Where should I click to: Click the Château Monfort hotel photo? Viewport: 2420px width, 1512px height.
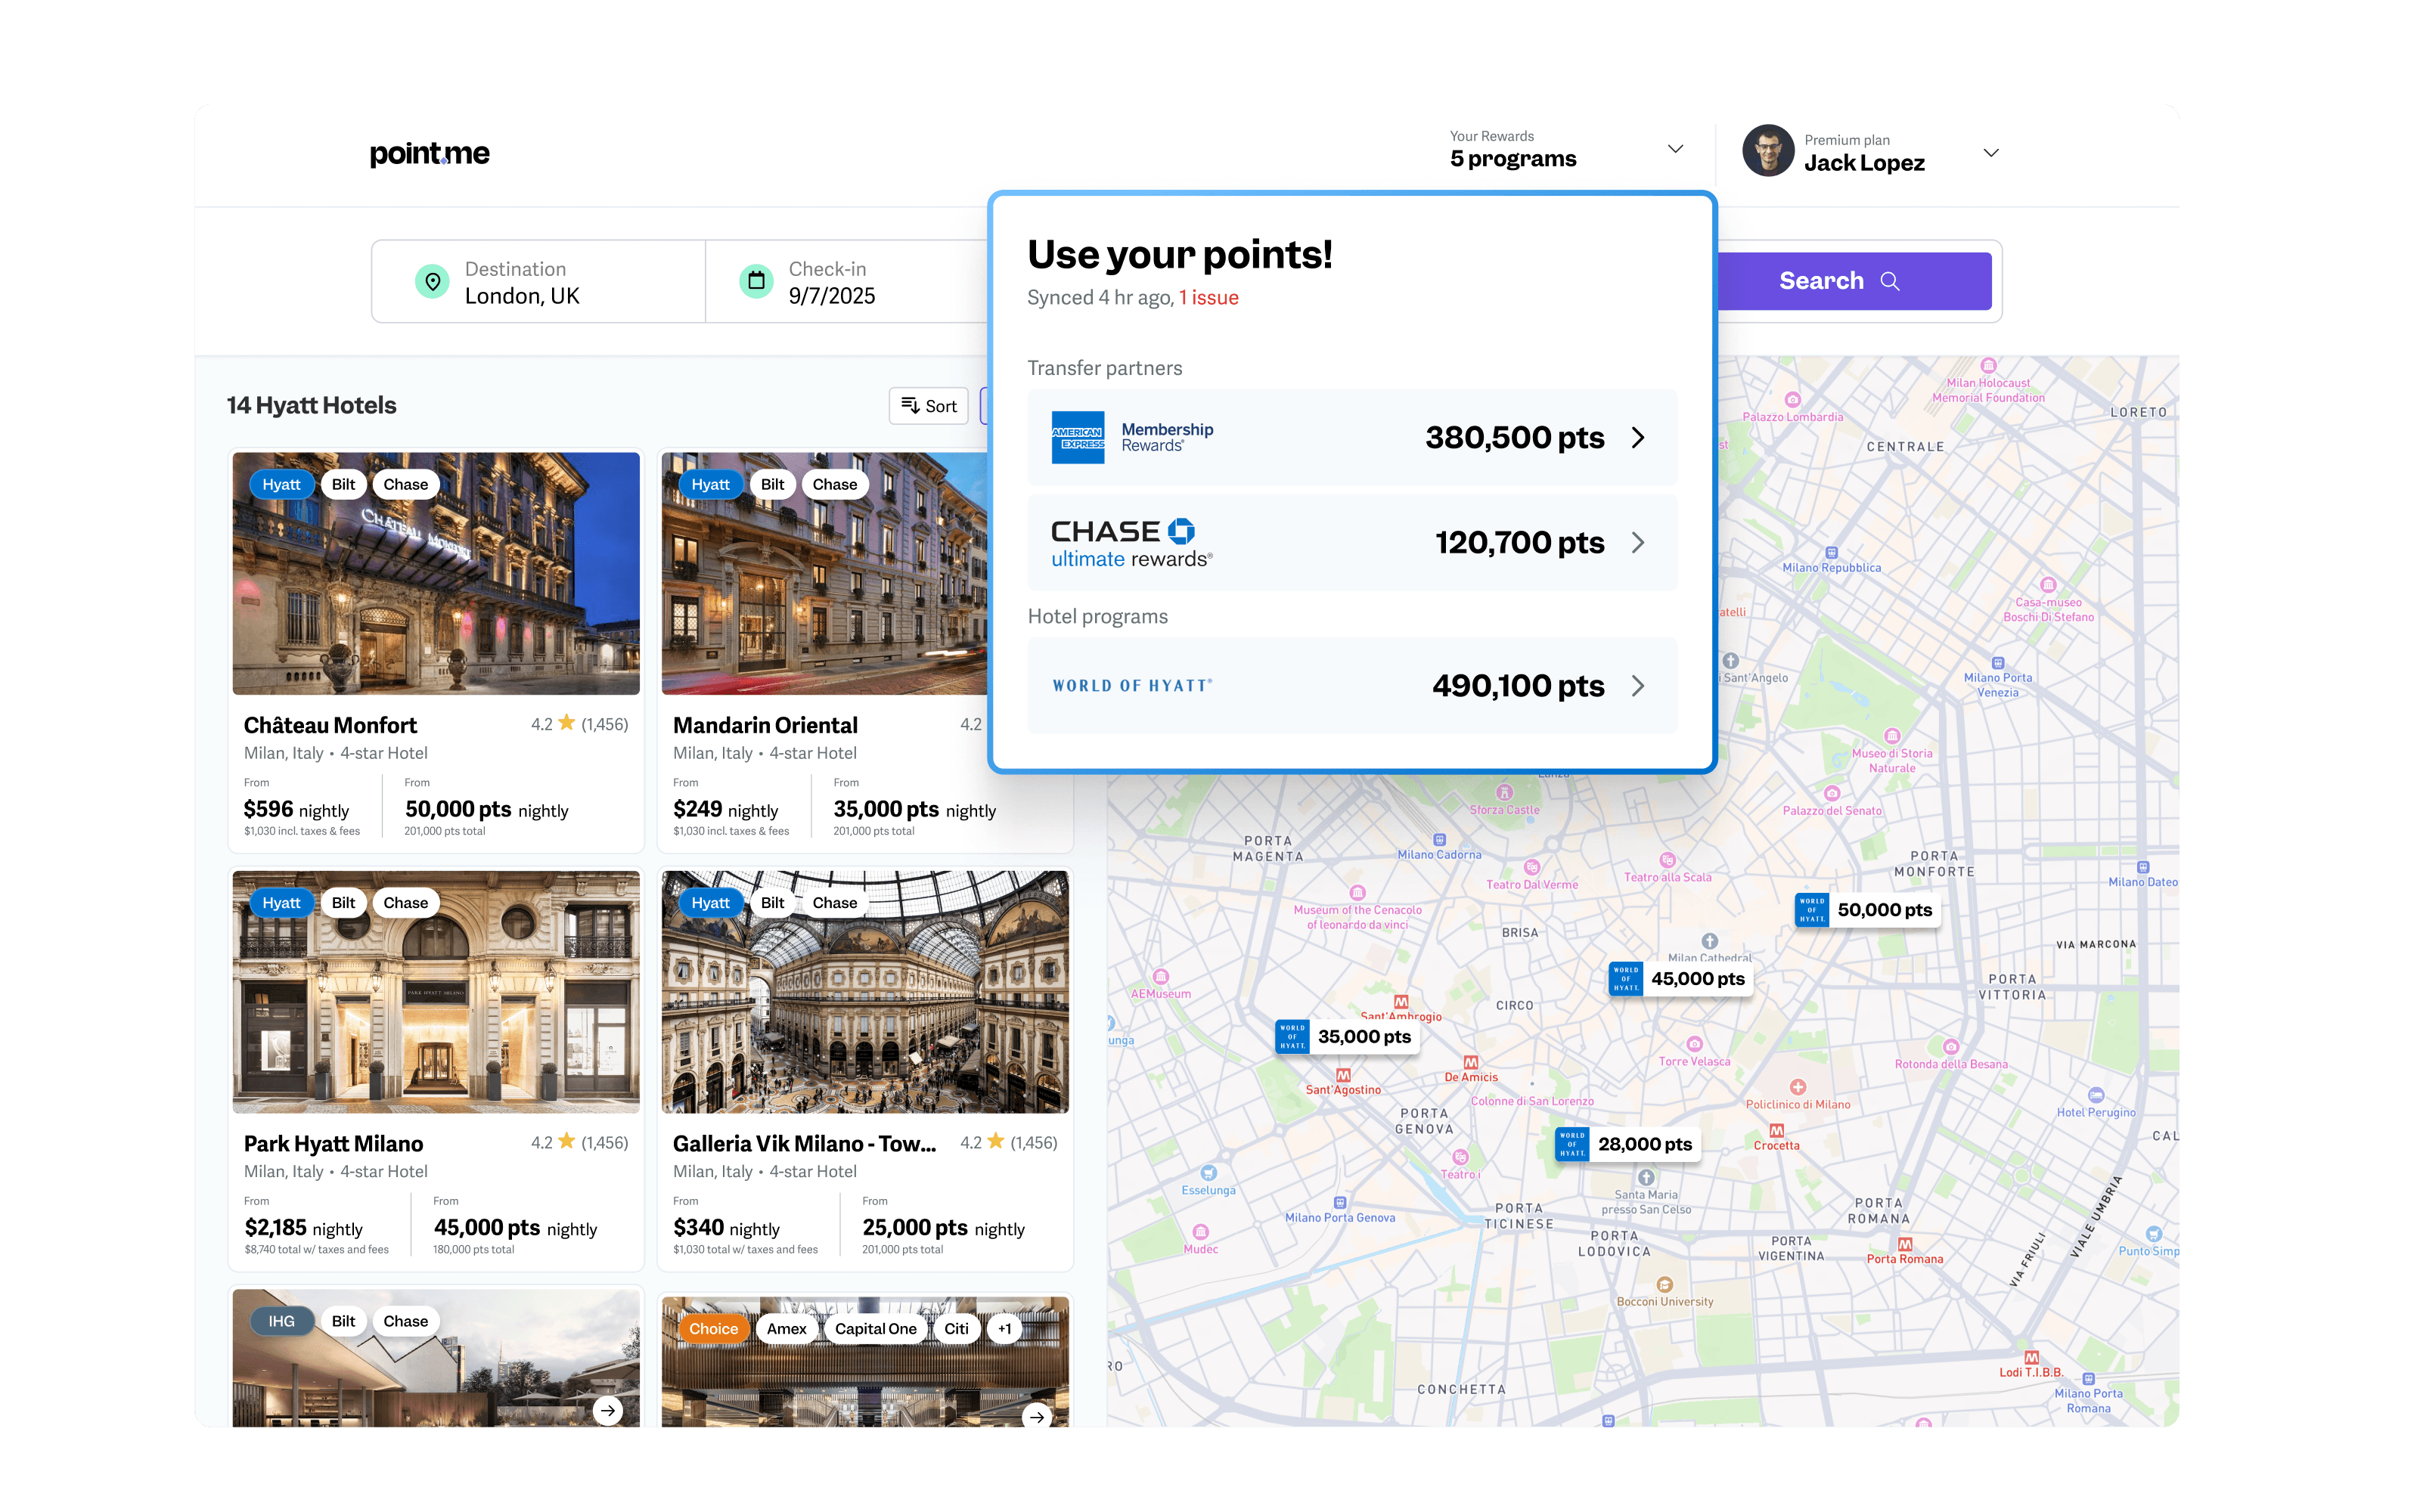[436, 573]
